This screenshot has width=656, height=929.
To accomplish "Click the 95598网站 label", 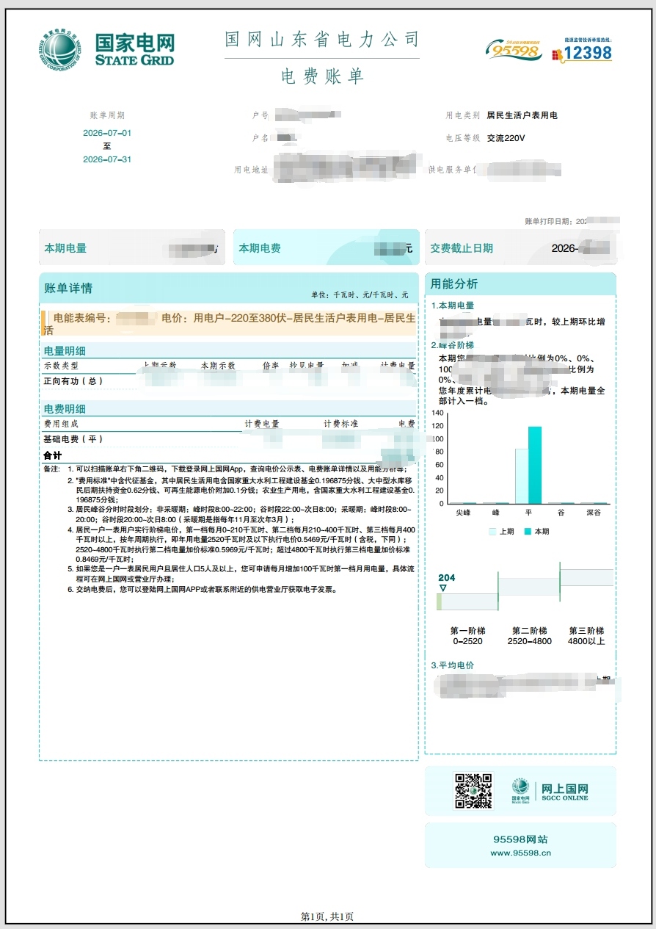I will click(x=520, y=839).
